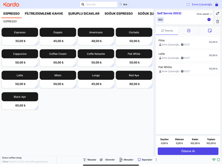Click the printer icon tab

pyautogui.click(x=189, y=31)
